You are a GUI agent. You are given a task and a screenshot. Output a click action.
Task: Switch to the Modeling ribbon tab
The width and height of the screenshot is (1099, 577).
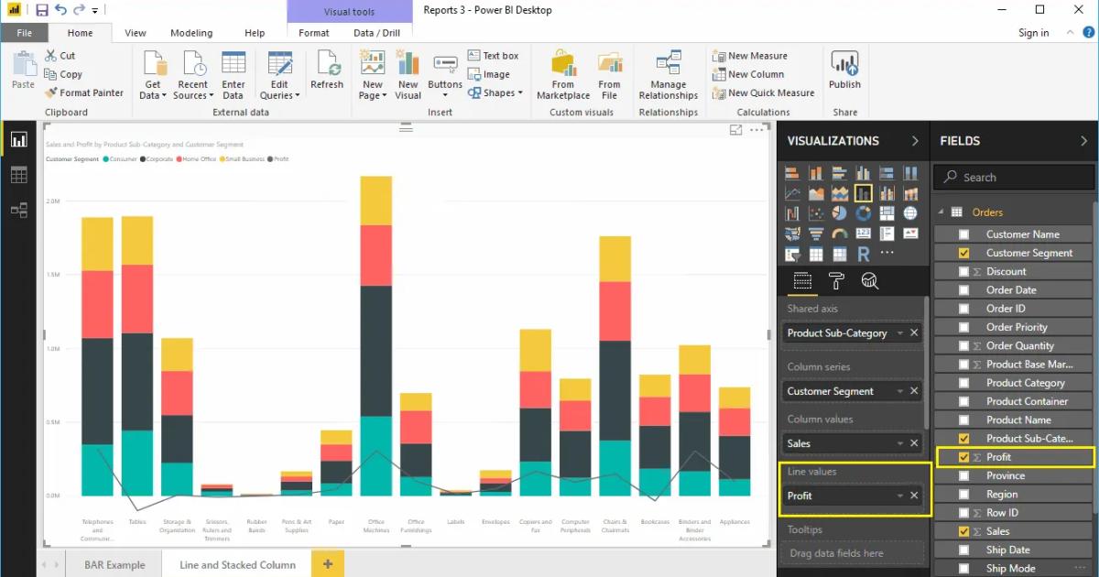191,32
